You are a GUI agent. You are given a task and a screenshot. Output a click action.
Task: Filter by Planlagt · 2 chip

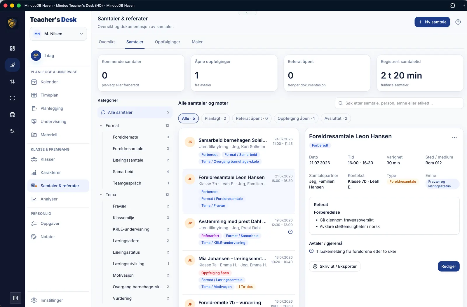(215, 118)
